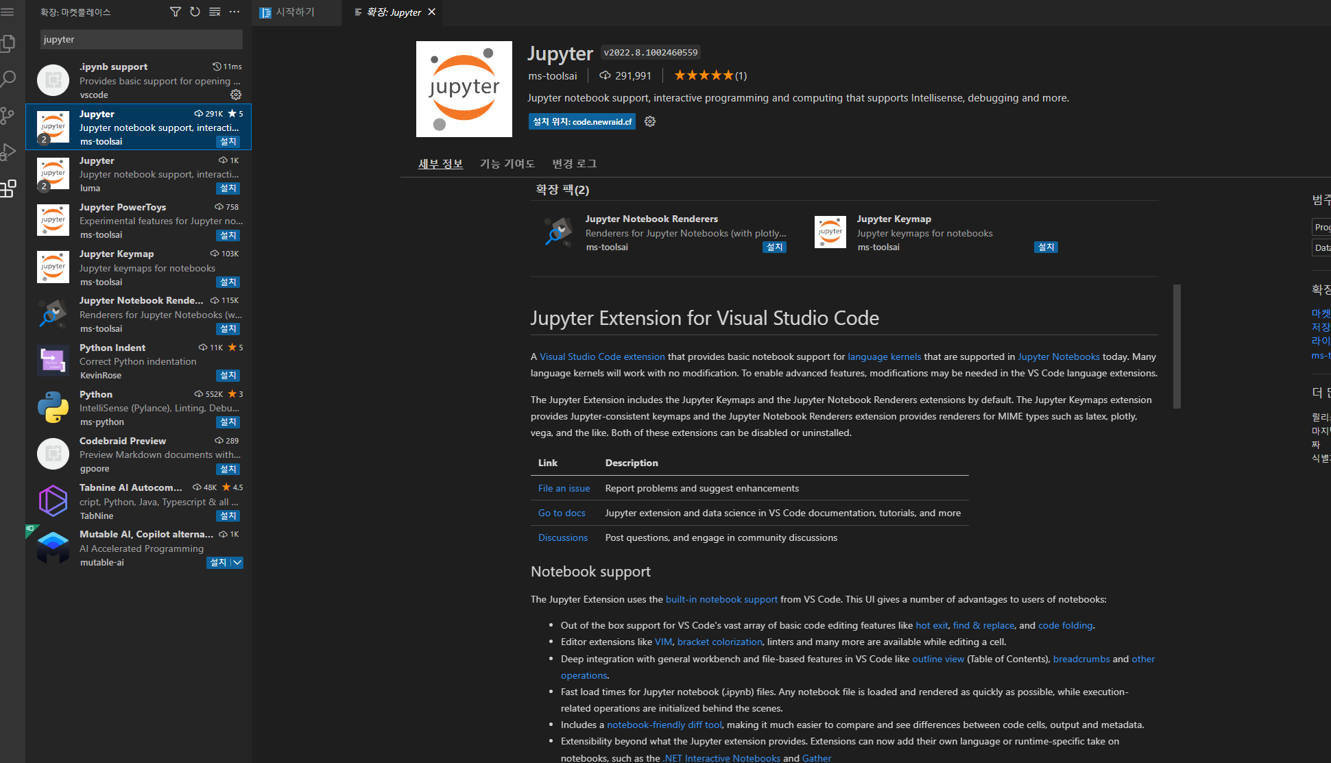The width and height of the screenshot is (1331, 763).
Task: Click the gear icon for .ipynb support extension
Action: pyautogui.click(x=235, y=95)
